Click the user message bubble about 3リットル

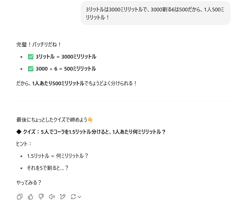tap(156, 13)
